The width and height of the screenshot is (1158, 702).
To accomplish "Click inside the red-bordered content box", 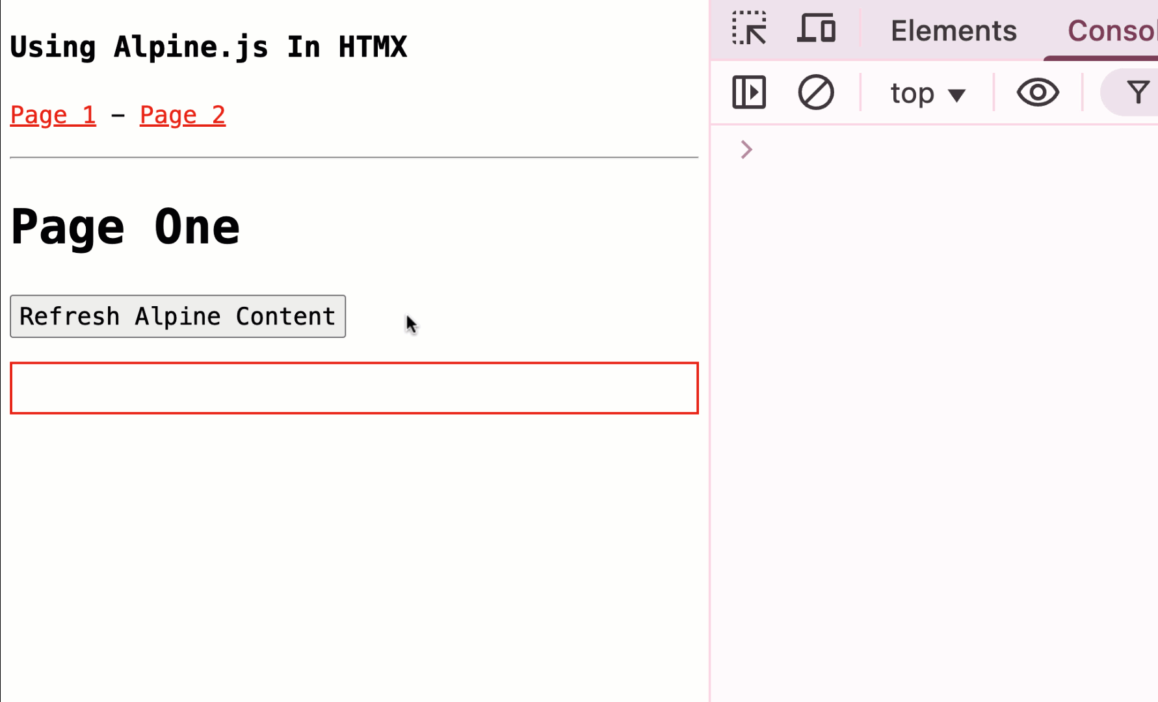I will point(354,388).
